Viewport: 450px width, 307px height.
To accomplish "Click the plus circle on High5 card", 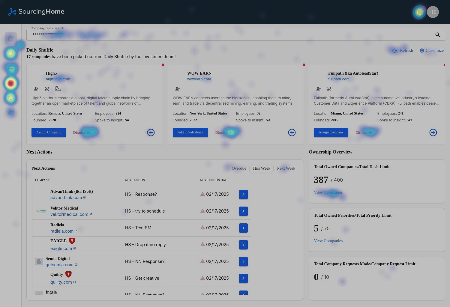I will pyautogui.click(x=151, y=133).
